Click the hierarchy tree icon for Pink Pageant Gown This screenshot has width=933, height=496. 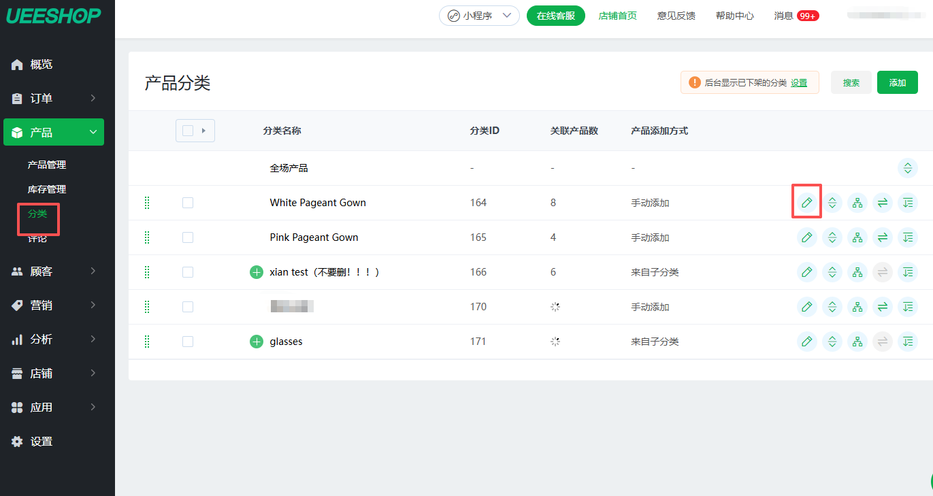857,237
